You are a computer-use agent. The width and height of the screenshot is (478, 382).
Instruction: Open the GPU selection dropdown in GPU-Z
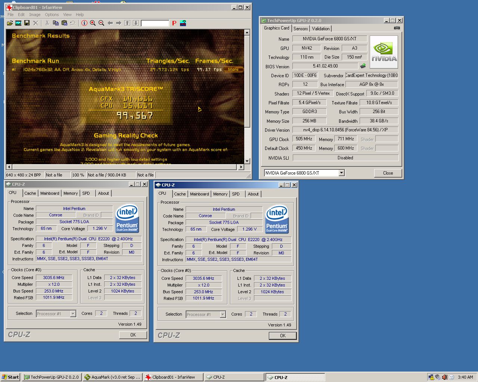341,173
